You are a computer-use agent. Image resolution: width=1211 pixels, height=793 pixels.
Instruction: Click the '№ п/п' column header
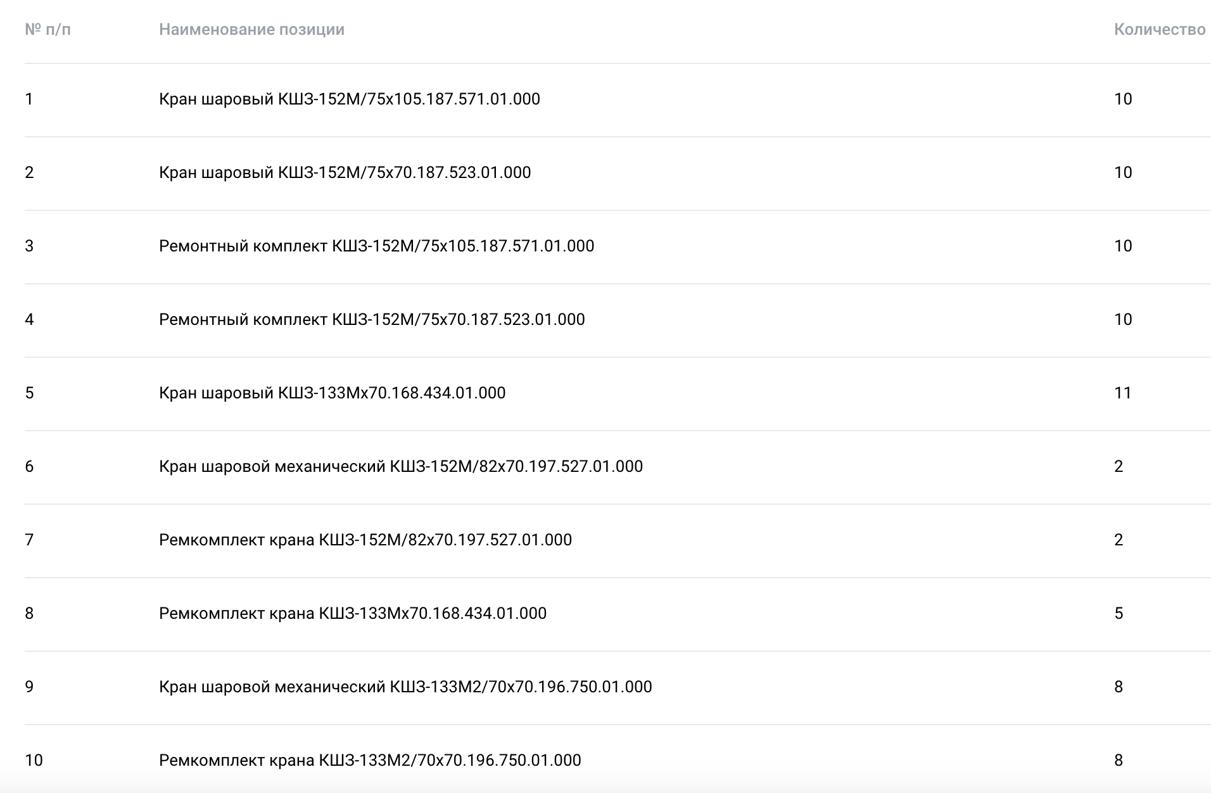[48, 30]
